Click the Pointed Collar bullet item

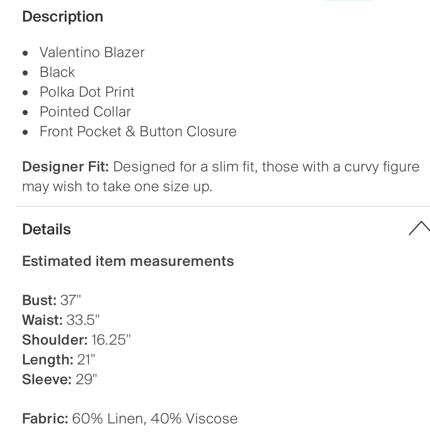(85, 112)
